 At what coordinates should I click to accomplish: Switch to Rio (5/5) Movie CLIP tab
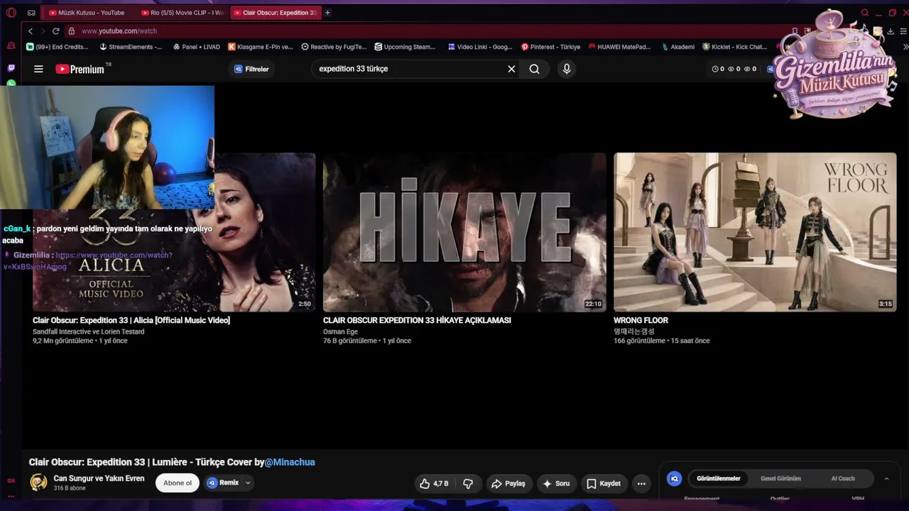(183, 13)
